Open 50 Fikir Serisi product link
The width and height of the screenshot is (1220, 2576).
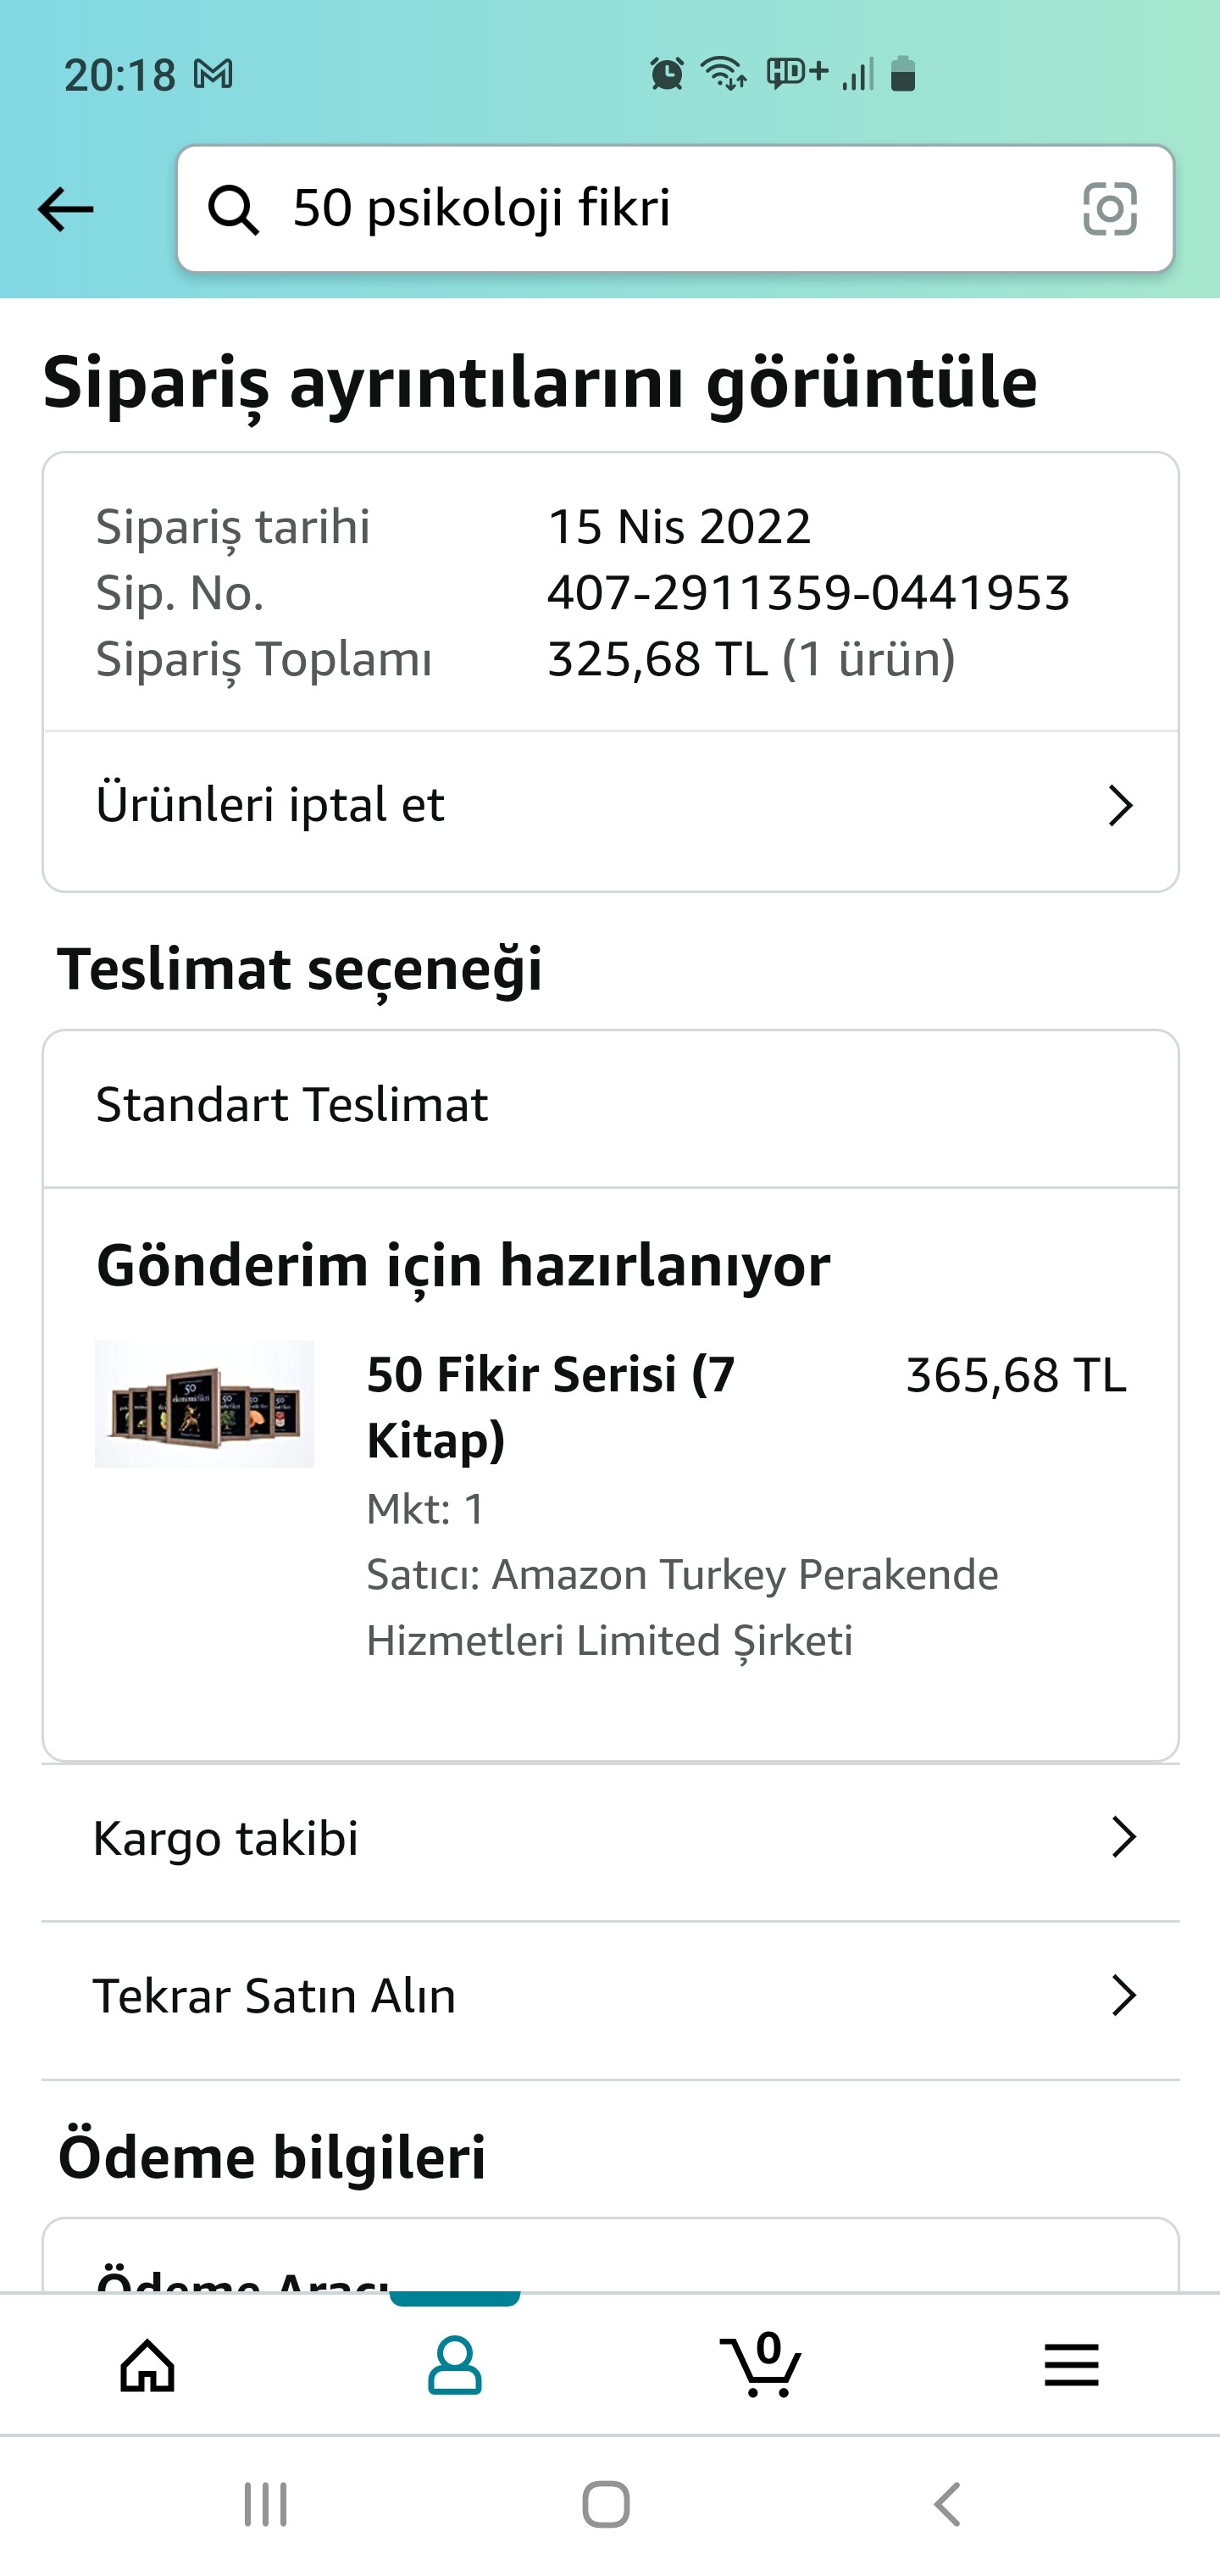551,1406
